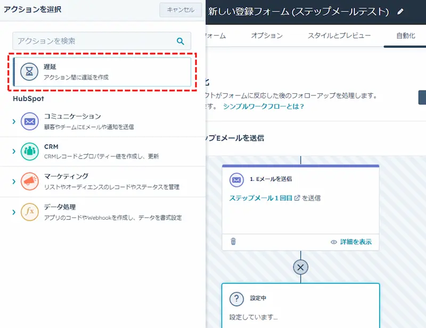Select the 遅延 action title text
The image size is (426, 328).
tap(50, 67)
